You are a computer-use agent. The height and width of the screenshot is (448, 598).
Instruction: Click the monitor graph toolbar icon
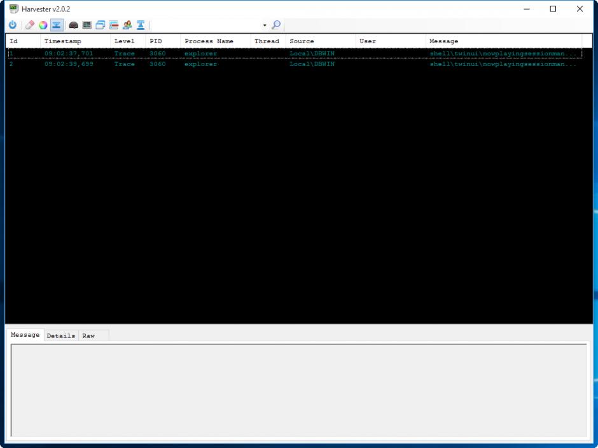tap(87, 25)
